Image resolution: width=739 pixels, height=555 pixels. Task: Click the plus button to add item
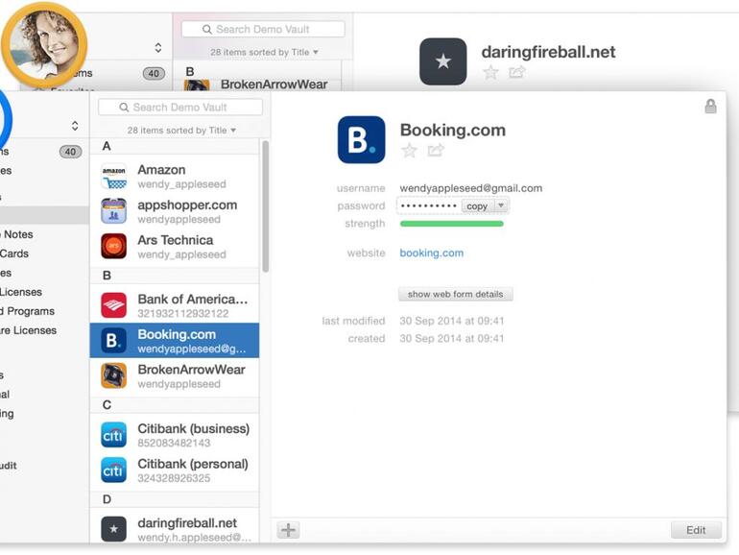coord(289,530)
